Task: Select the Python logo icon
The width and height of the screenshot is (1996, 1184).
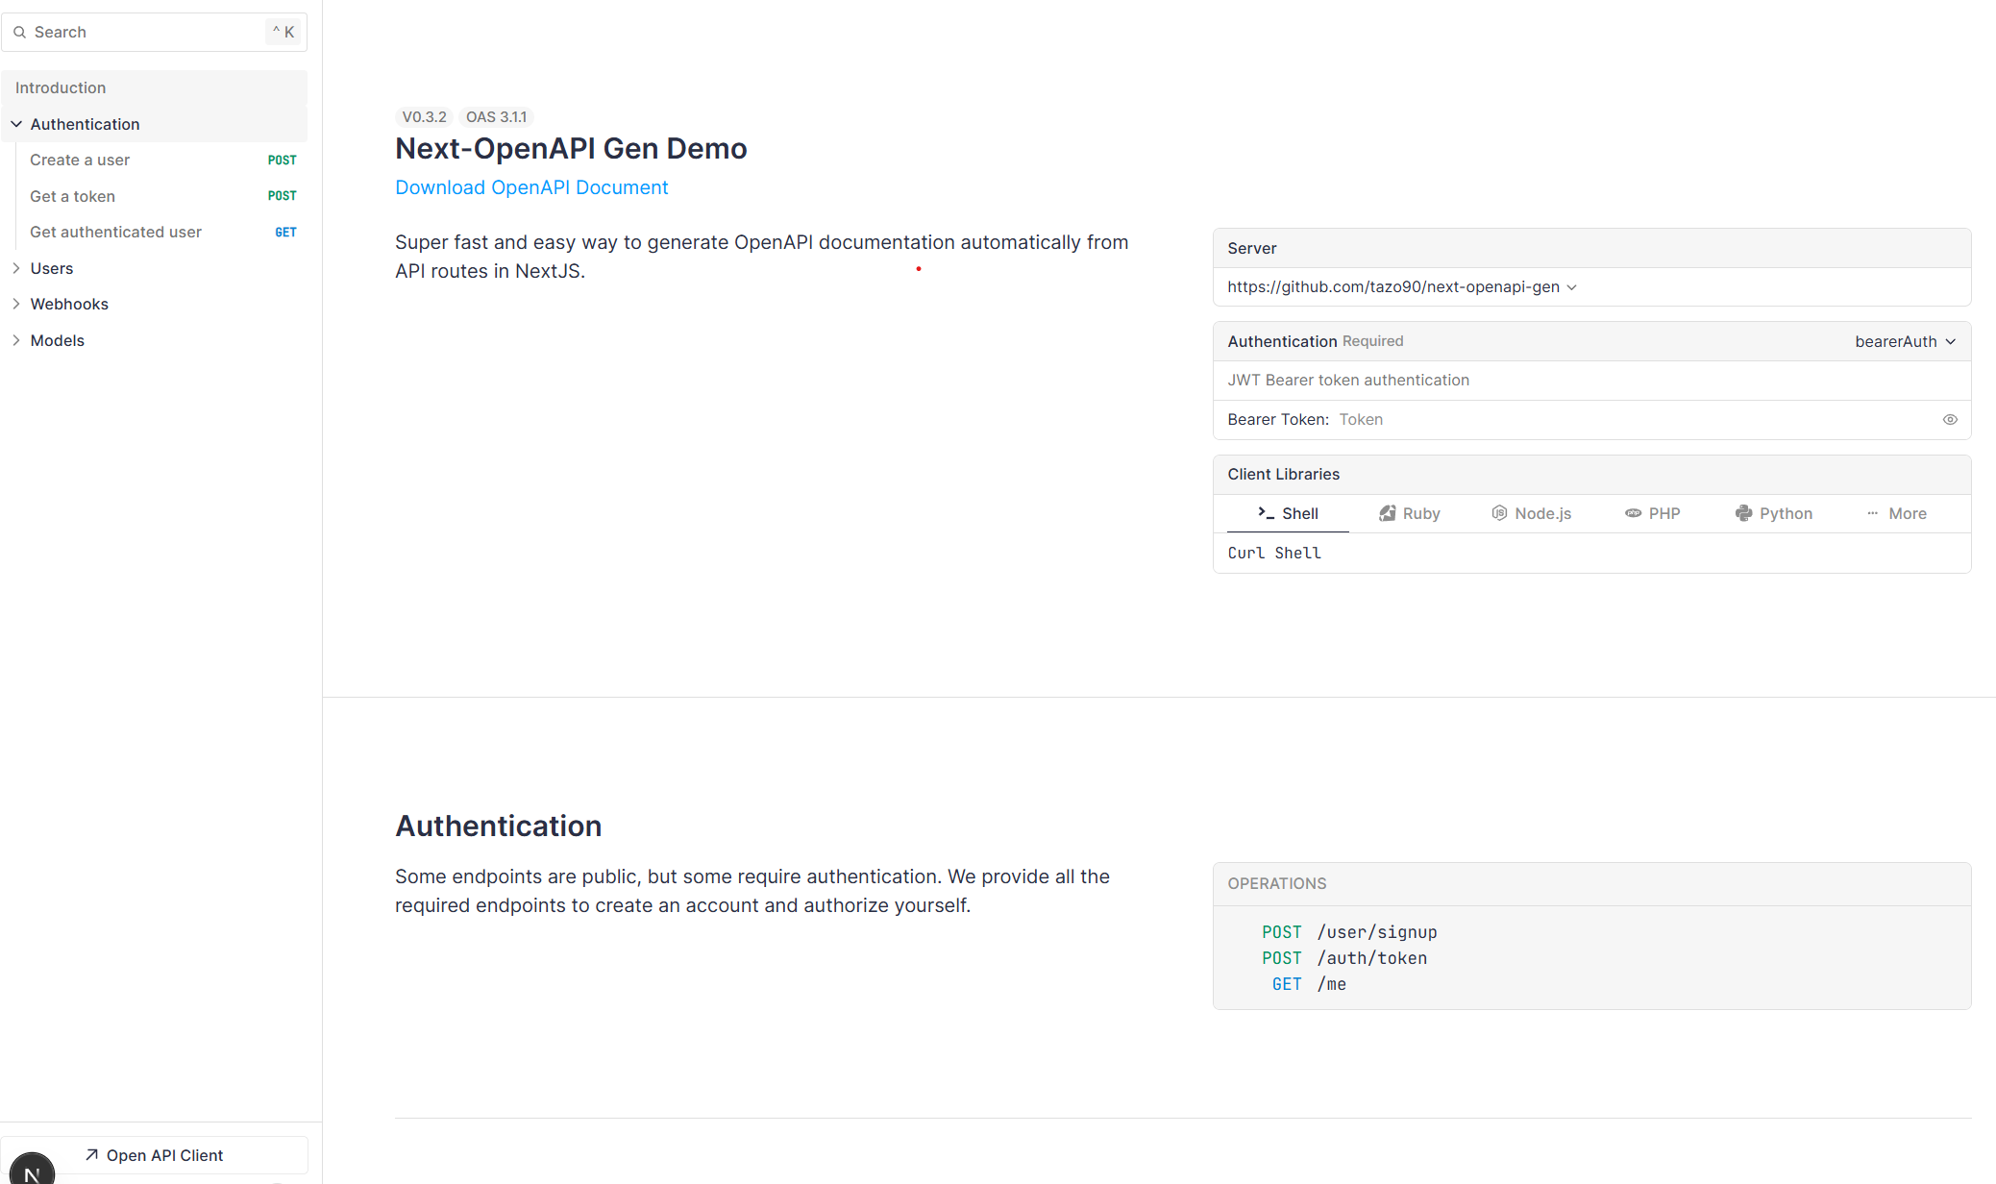Action: click(x=1743, y=513)
